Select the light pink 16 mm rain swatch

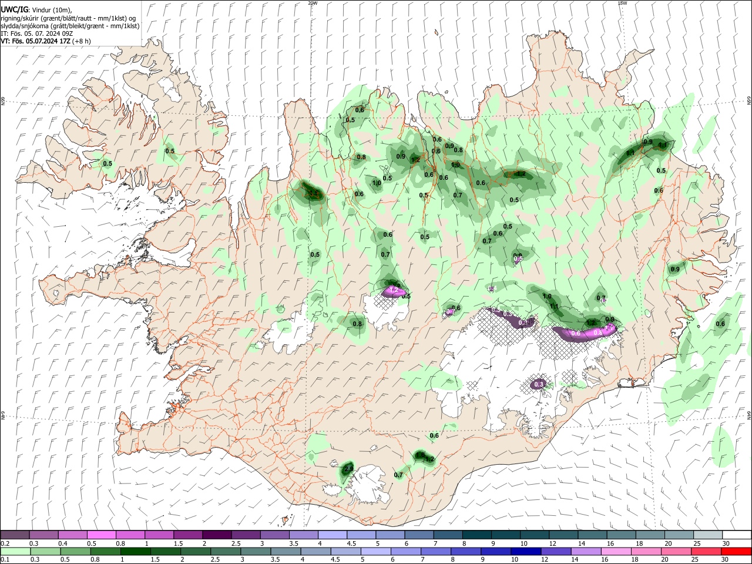click(x=616, y=551)
